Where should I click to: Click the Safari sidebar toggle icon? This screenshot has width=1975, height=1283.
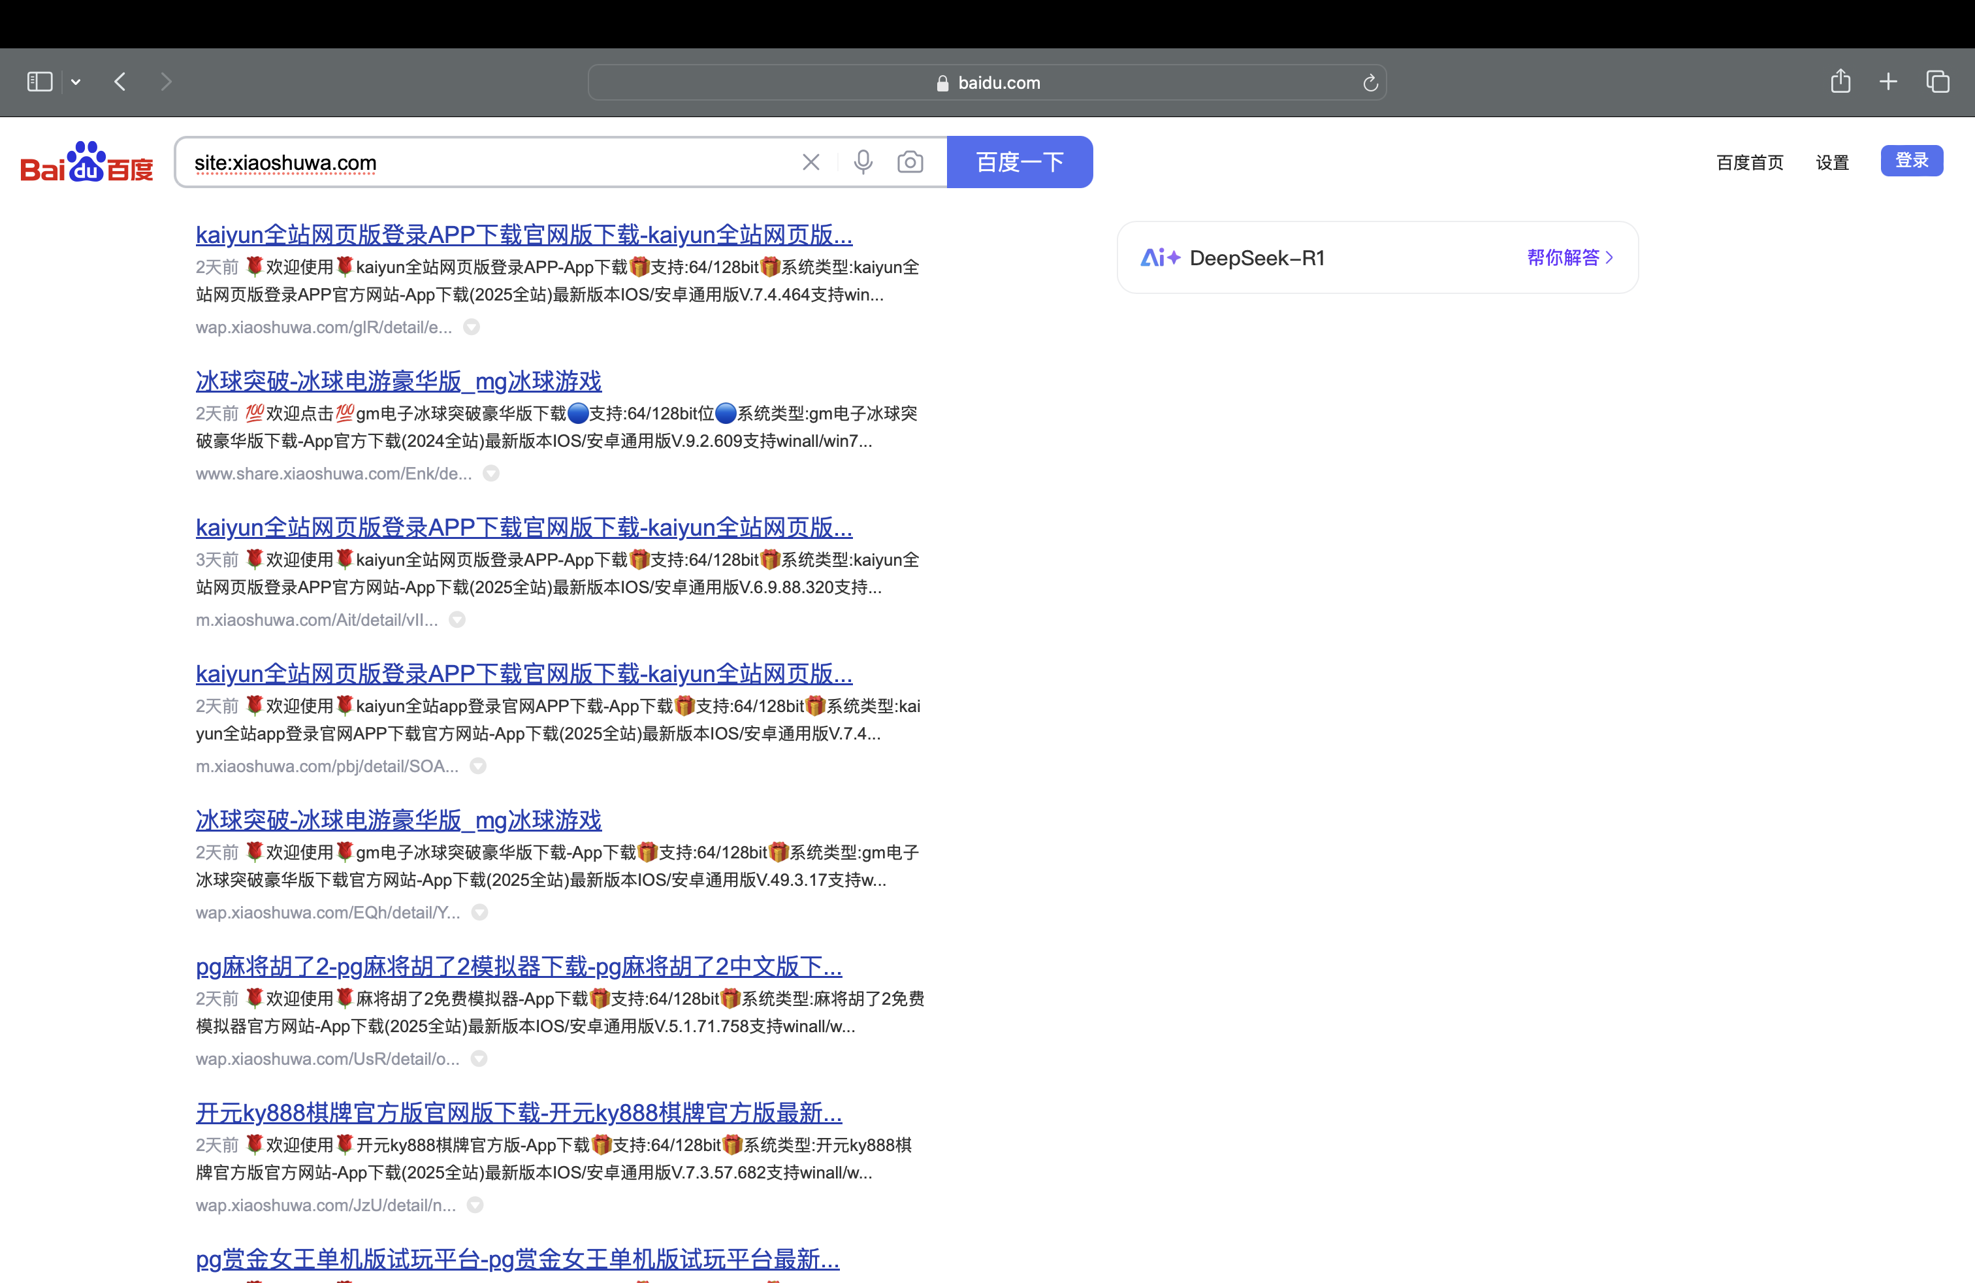40,81
